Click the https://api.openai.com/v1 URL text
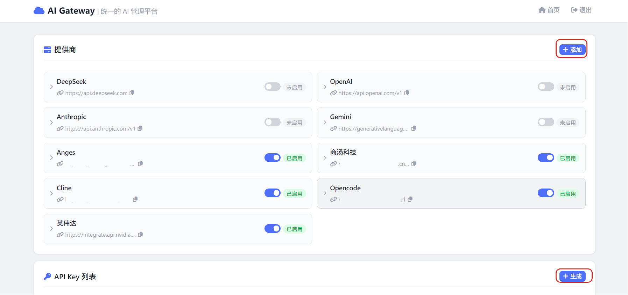 point(370,93)
